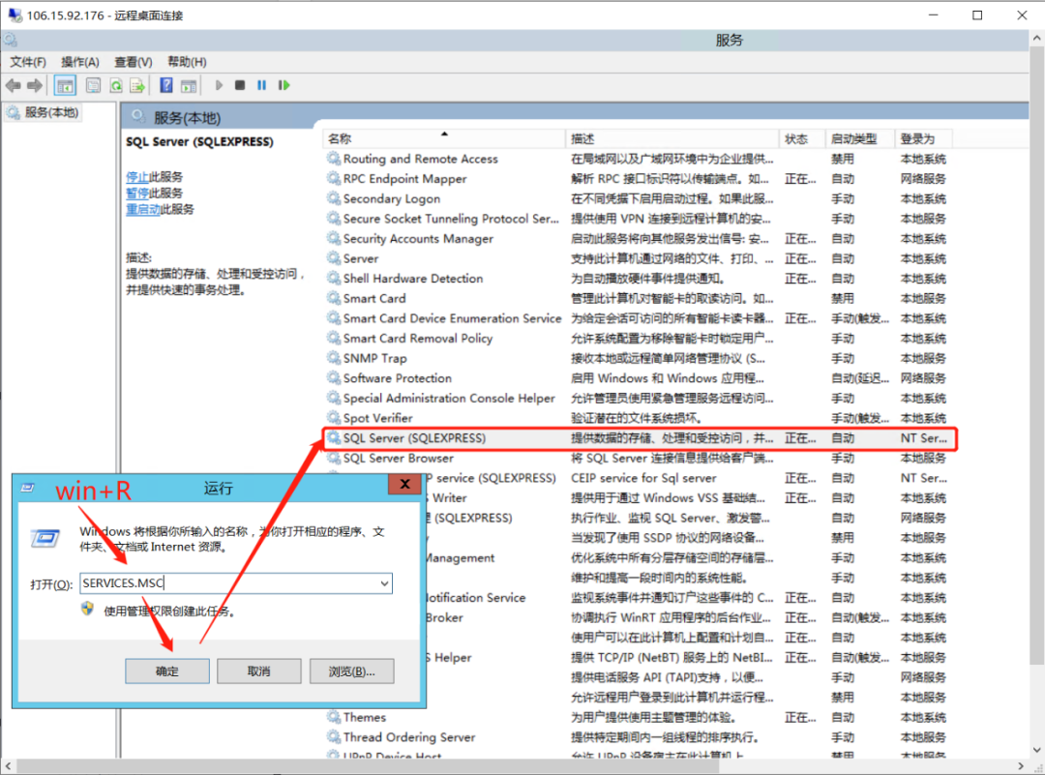Maximize the remote desktop window
The image size is (1045, 775).
(977, 15)
